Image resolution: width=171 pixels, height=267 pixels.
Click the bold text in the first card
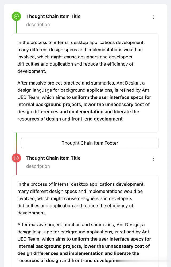pos(84,108)
